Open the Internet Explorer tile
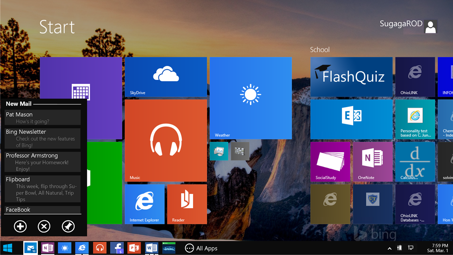The image size is (453, 255). (144, 204)
